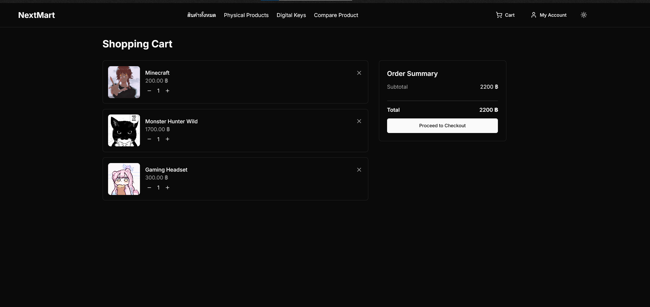Open Compare Product page
The height and width of the screenshot is (307, 650).
[x=336, y=15]
